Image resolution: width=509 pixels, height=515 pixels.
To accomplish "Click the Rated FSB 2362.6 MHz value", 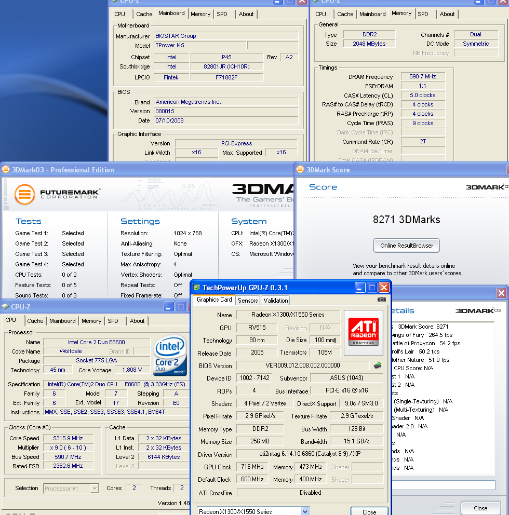I will 69,466.
